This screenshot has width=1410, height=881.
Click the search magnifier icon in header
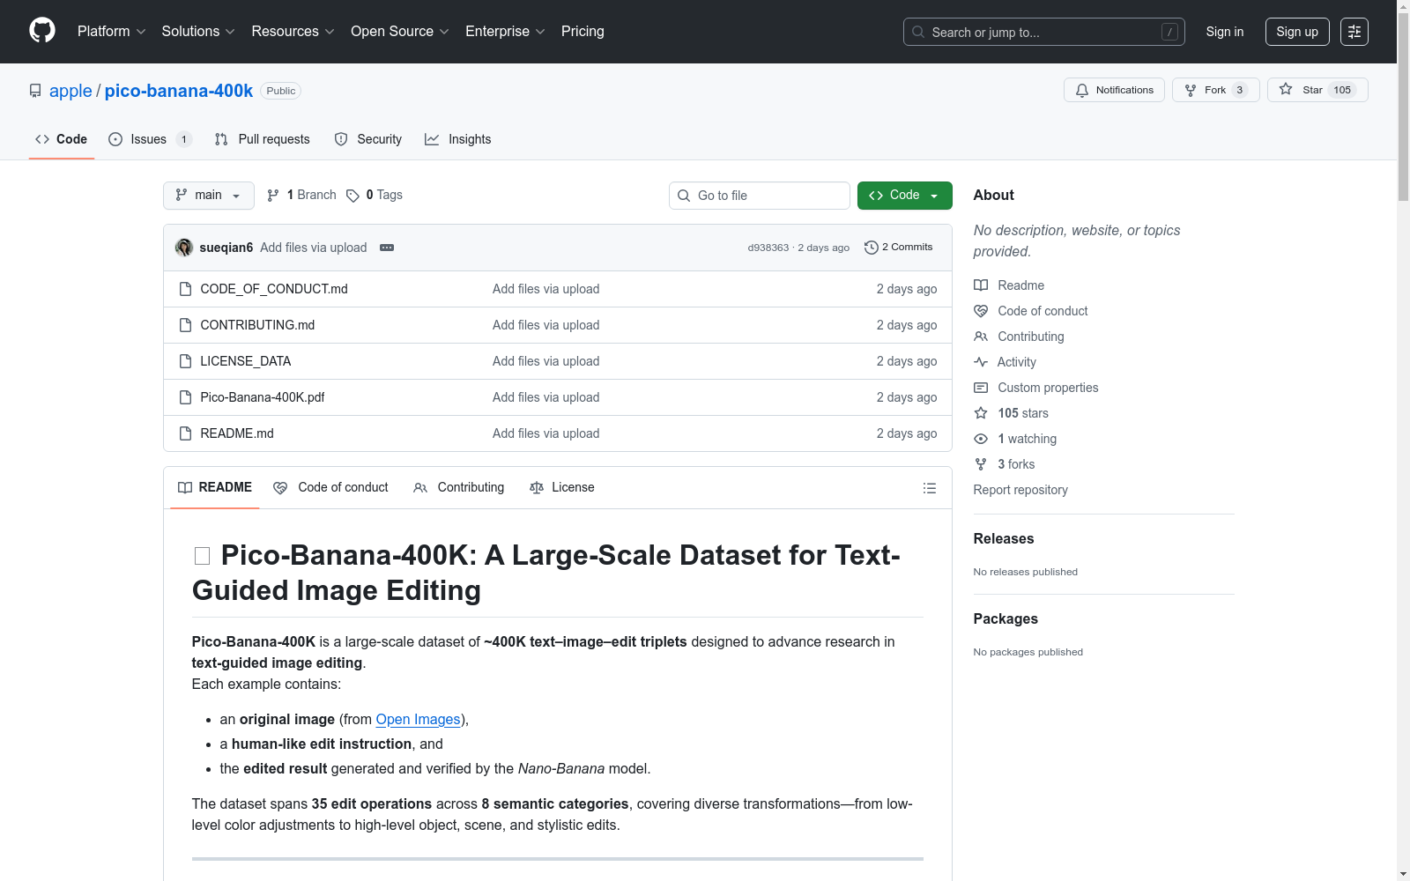(x=918, y=32)
